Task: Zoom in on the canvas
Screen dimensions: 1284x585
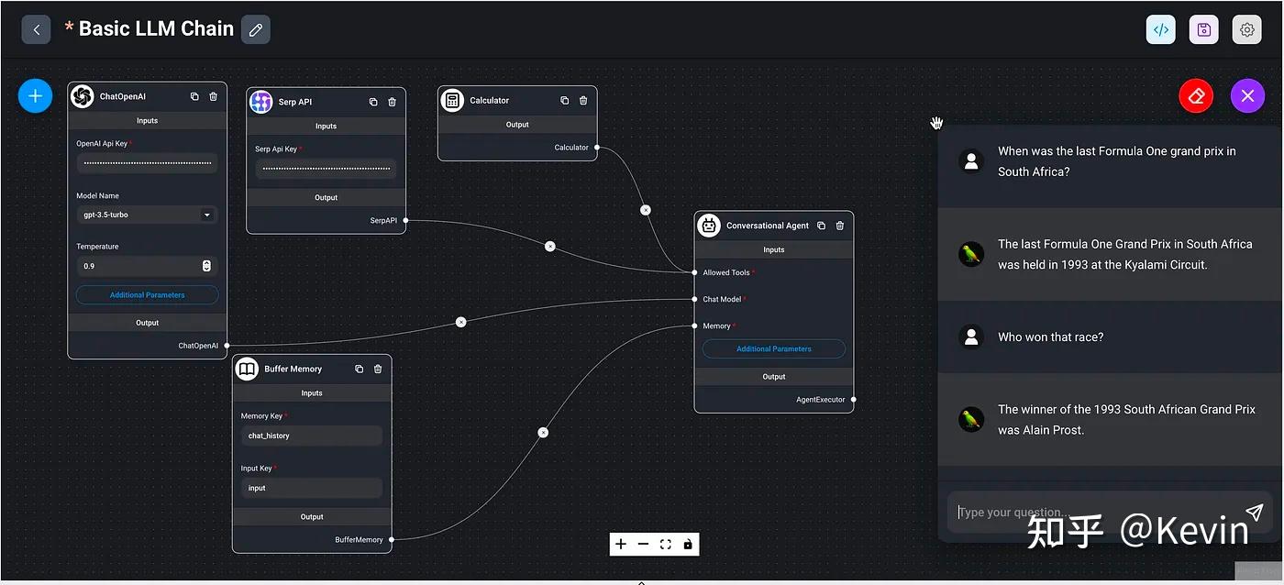Action: pyautogui.click(x=620, y=544)
